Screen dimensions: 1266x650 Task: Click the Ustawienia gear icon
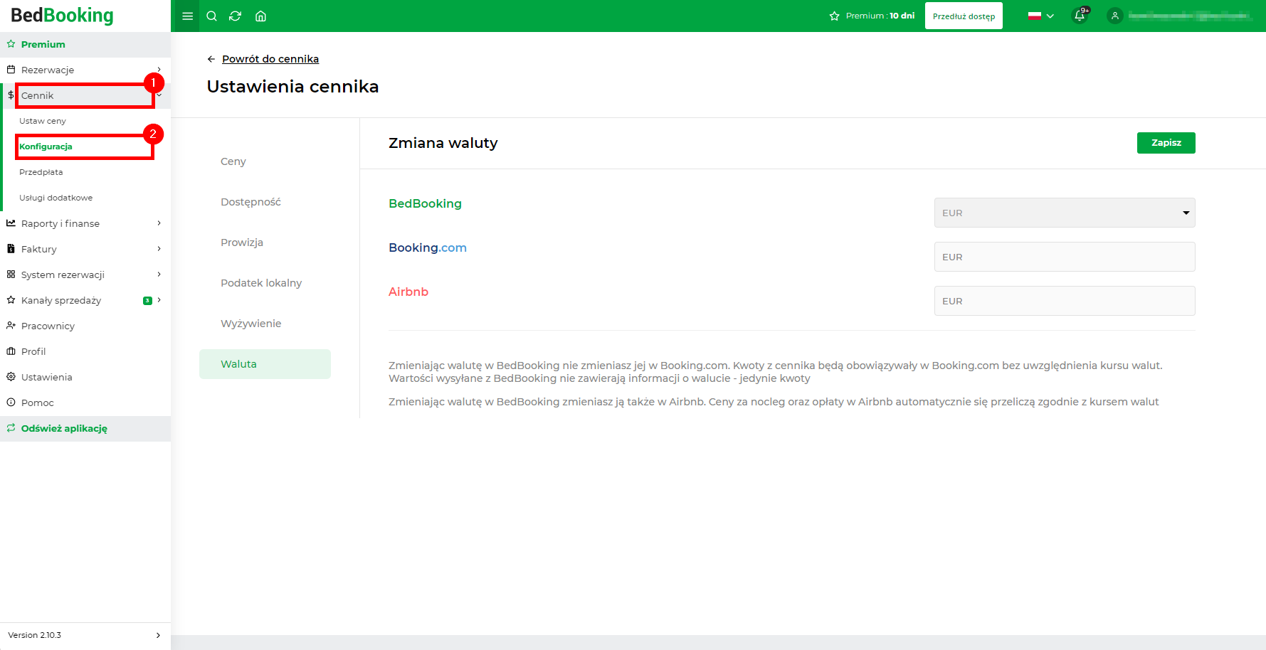pyautogui.click(x=11, y=377)
